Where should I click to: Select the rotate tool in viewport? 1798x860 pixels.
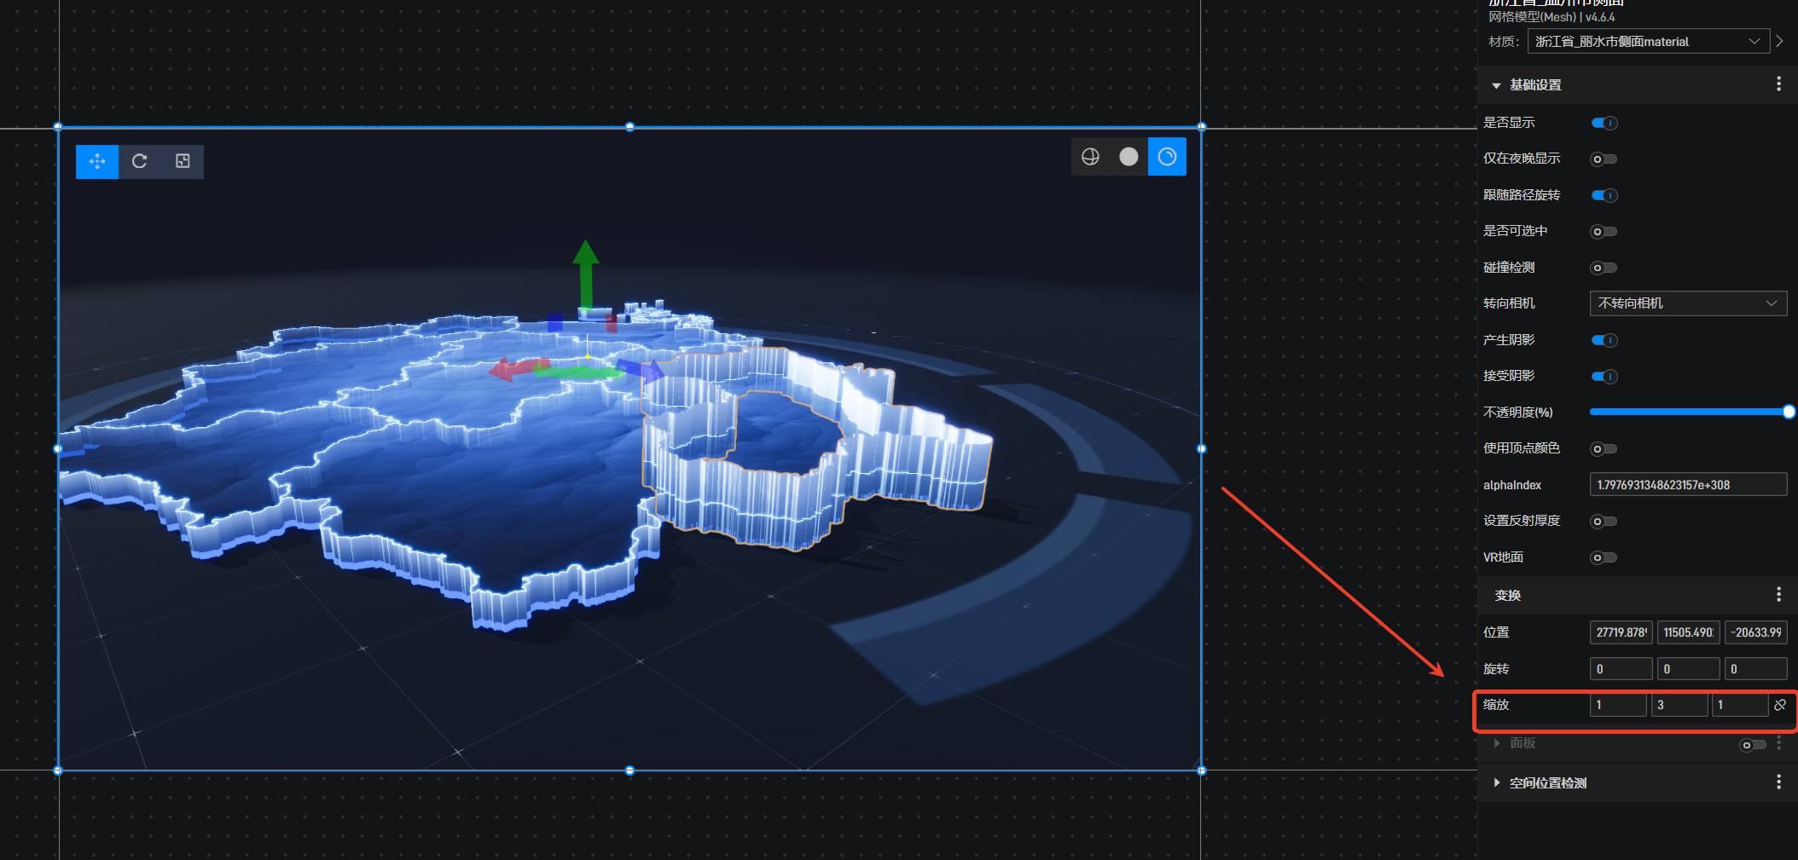[x=140, y=161]
